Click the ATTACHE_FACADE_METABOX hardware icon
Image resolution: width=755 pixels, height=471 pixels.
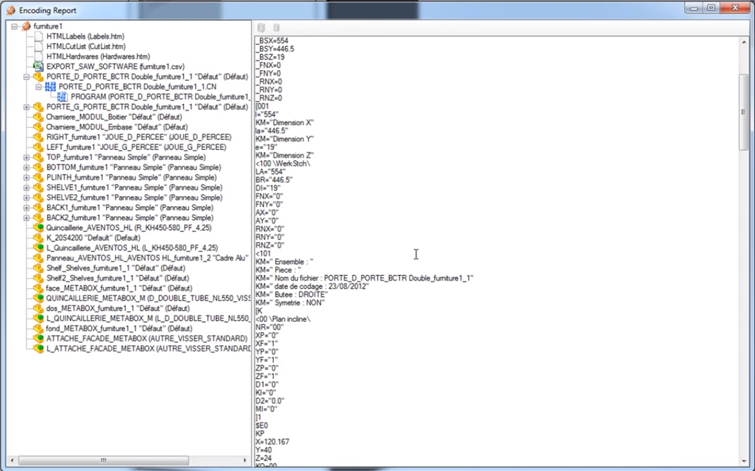tap(38, 339)
